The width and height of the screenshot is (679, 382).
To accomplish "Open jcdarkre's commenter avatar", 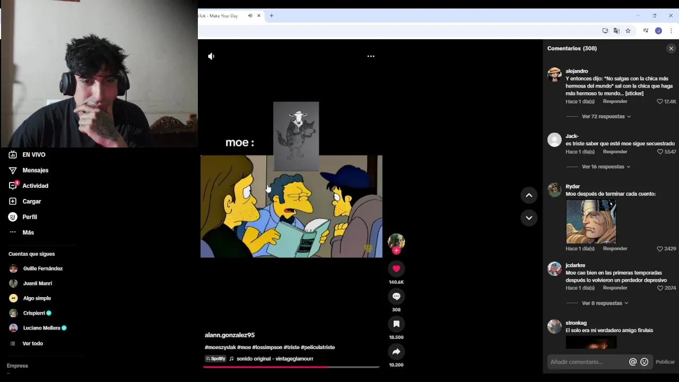I will [554, 268].
